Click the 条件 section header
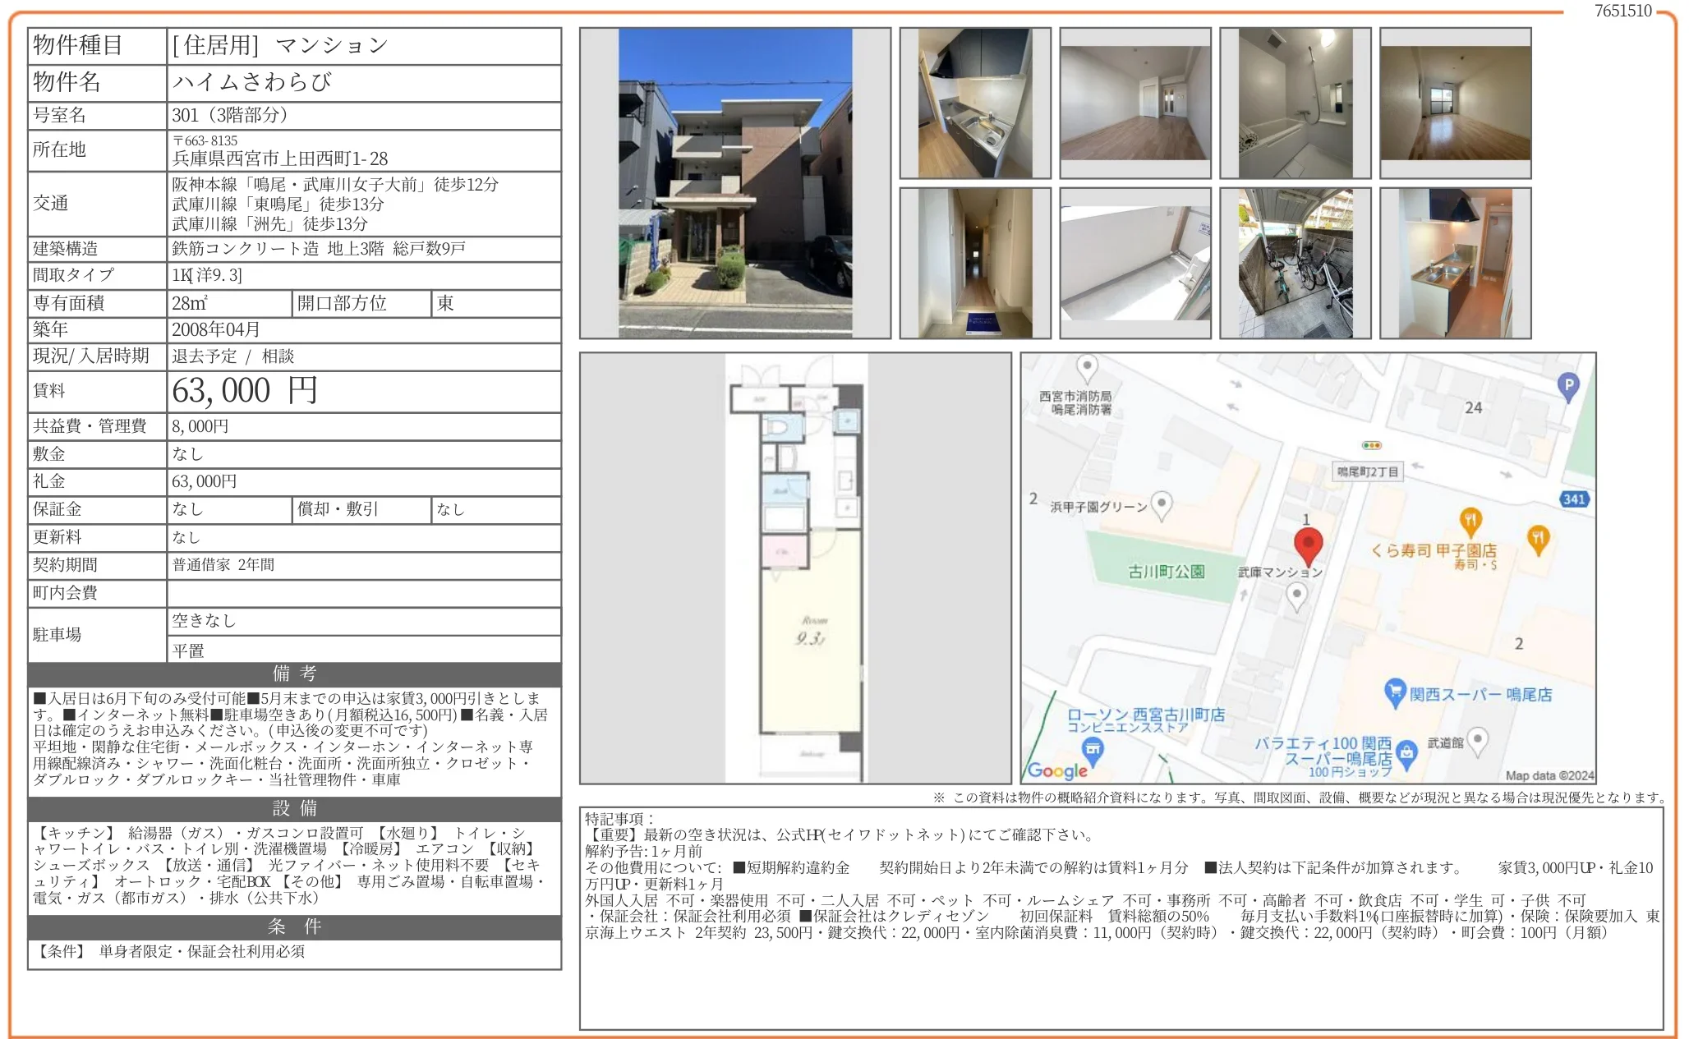 pos(294,926)
